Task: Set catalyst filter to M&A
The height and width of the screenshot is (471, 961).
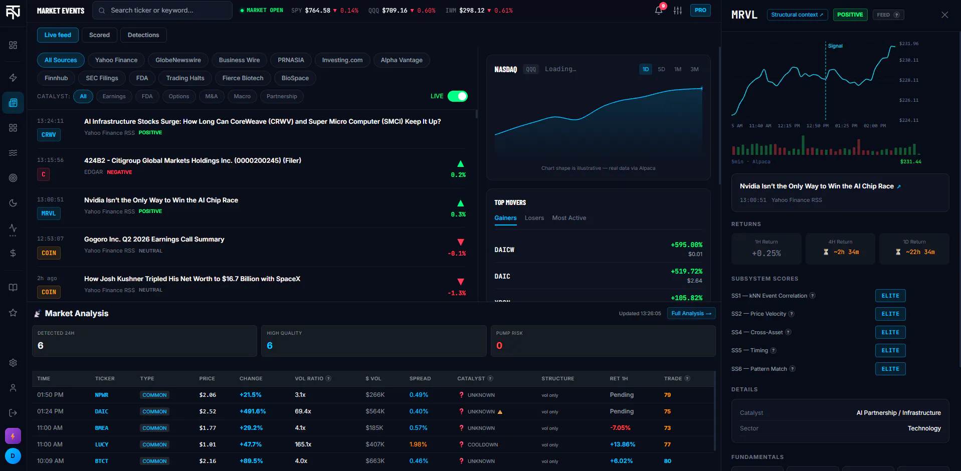Action: pos(212,96)
